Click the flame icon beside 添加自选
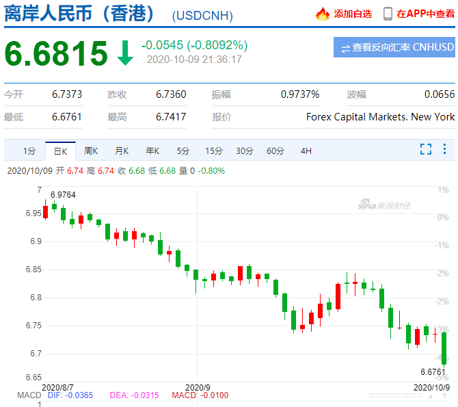The height and width of the screenshot is (407, 458). pos(323,14)
